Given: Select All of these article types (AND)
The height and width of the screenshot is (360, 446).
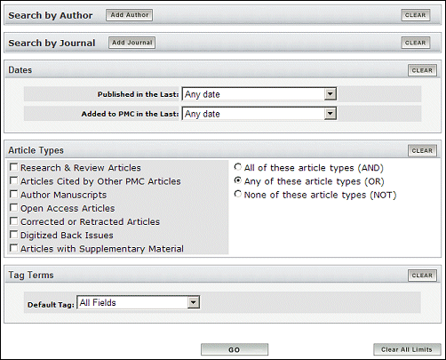Looking at the screenshot, I should coord(238,167).
